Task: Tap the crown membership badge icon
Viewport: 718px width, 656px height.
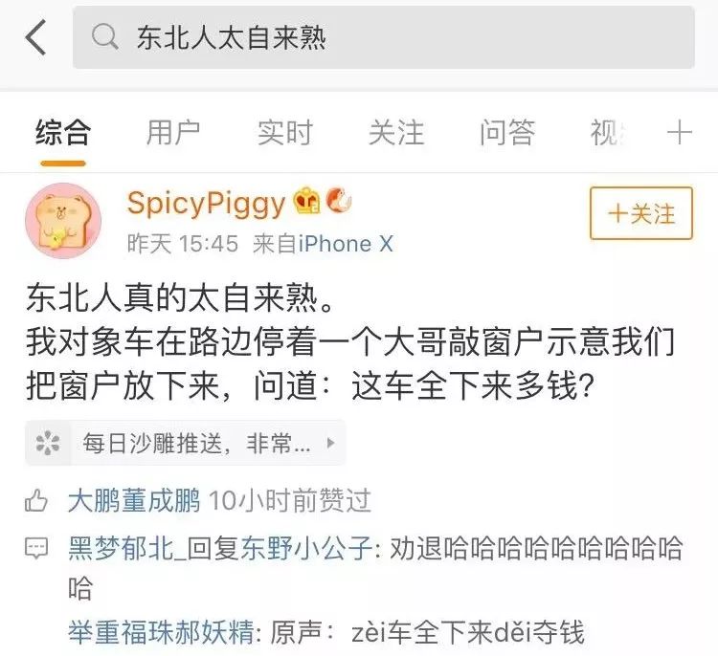Action: pyautogui.click(x=306, y=201)
